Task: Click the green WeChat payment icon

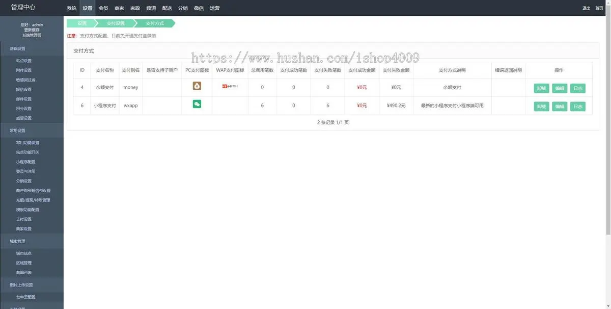Action: (197, 104)
